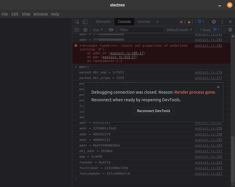This screenshot has width=235, height=187.
Task: Open the top JavaScript context dropdown
Action: tap(98, 30)
